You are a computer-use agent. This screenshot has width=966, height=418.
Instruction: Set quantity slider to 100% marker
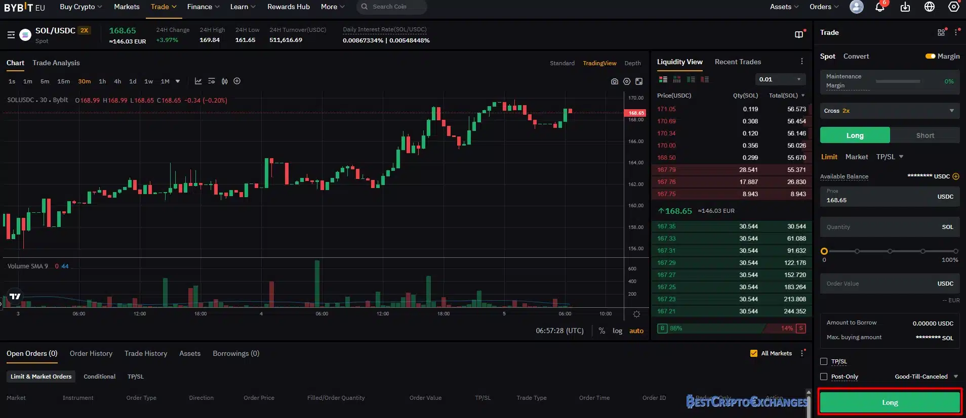[955, 251]
